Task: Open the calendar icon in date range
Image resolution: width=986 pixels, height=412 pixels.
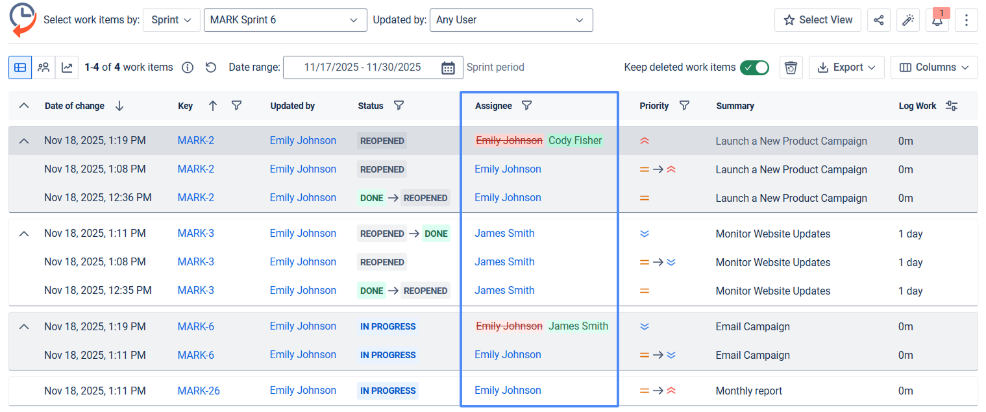Action: (448, 67)
